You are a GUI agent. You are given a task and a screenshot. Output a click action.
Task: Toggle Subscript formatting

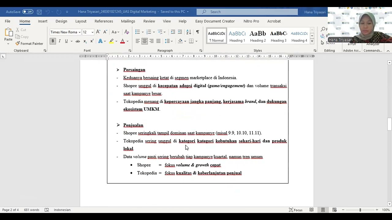(85, 41)
